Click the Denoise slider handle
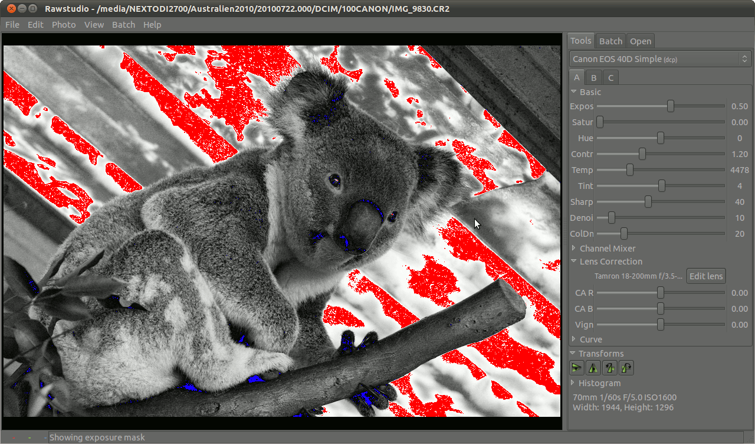755x444 pixels. [x=612, y=218]
